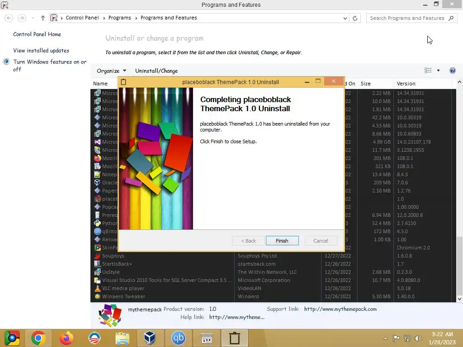Viewport: 463px width, 347px height.
Task: Click the UxStyle program icon
Action: click(98, 272)
